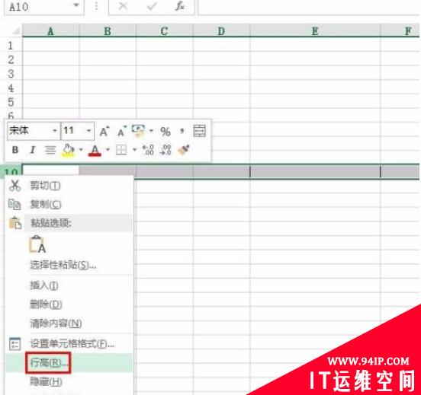This screenshot has width=421, height=395.
Task: Apply percent style formatting
Action: pyautogui.click(x=166, y=132)
